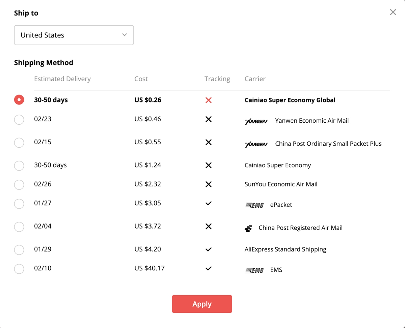Click the 'US $4.20' cost value
Screen dimensions: 405x328
pyautogui.click(x=148, y=249)
